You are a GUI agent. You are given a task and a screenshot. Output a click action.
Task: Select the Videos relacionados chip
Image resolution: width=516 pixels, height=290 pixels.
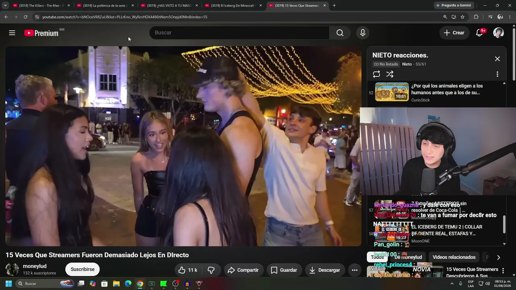[x=454, y=257]
